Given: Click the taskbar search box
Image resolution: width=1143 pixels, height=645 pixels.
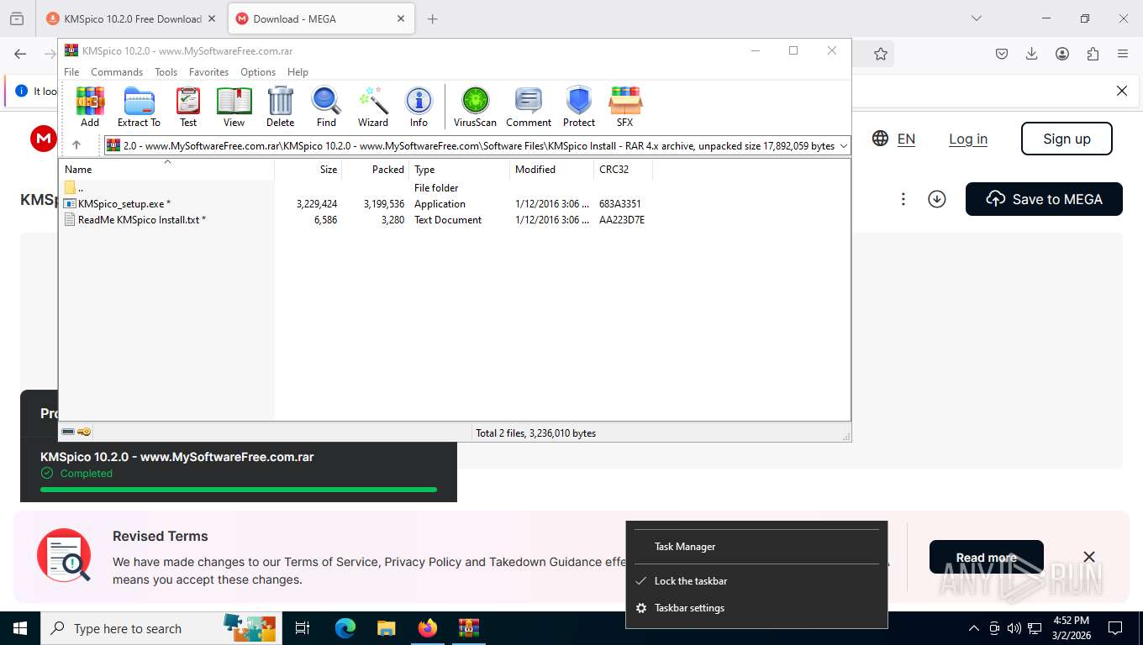Looking at the screenshot, I should (x=160, y=628).
